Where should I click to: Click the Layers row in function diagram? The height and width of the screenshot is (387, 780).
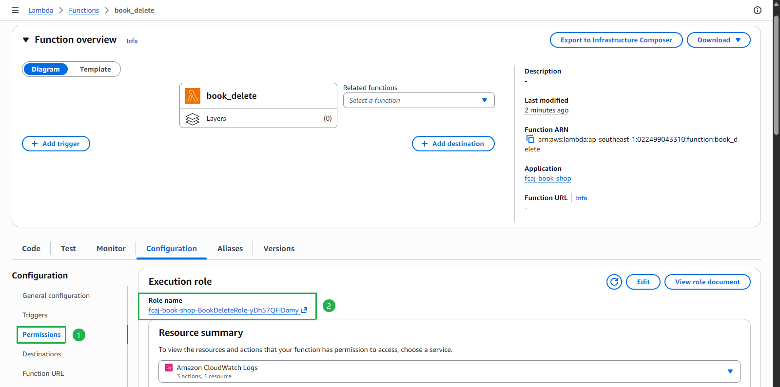click(x=258, y=118)
